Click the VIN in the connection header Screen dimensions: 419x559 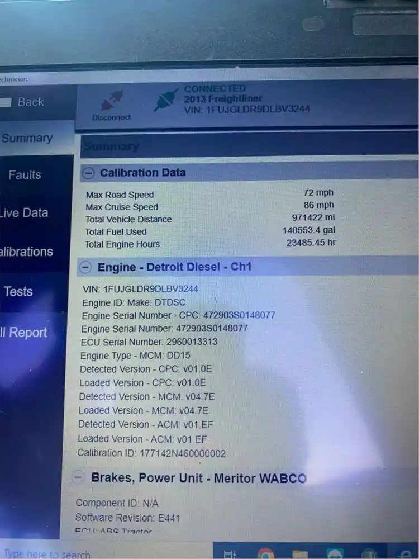247,109
